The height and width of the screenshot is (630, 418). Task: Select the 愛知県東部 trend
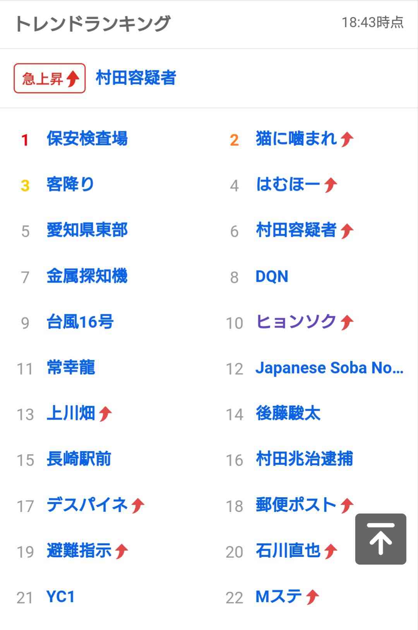tap(87, 230)
